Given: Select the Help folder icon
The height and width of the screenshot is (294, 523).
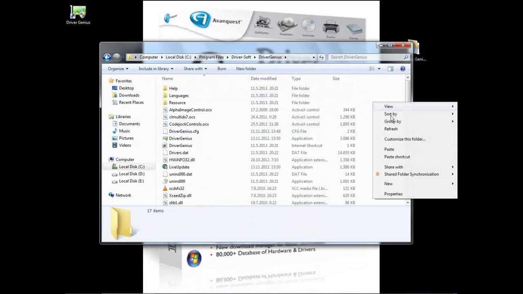Looking at the screenshot, I should (x=165, y=88).
